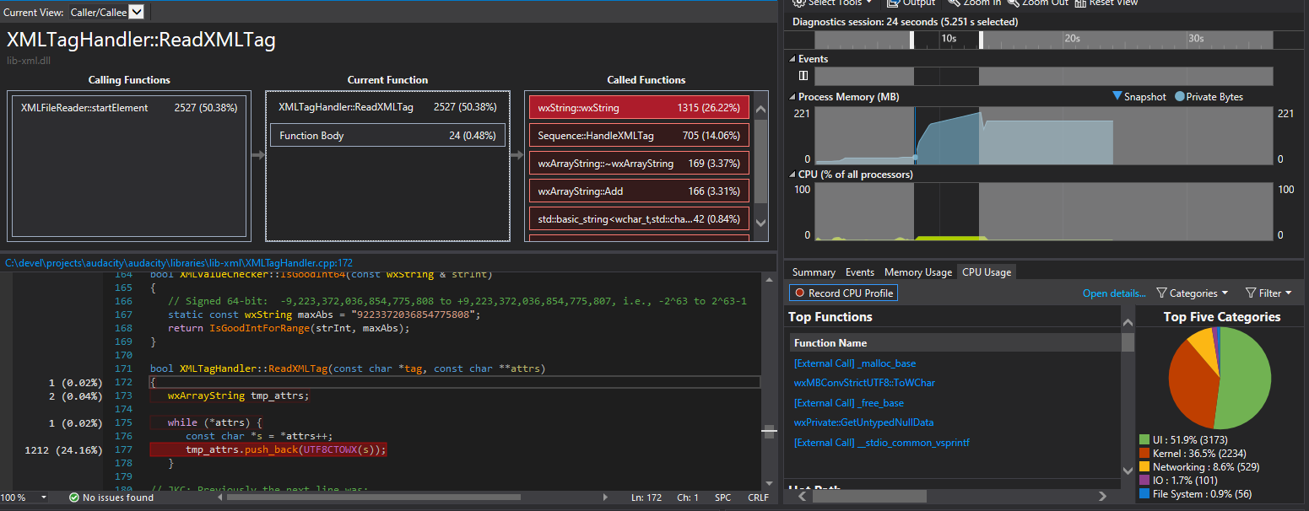Click the Zoom Out magnifier
Screen dimensions: 1309x511
[x=1012, y=3]
